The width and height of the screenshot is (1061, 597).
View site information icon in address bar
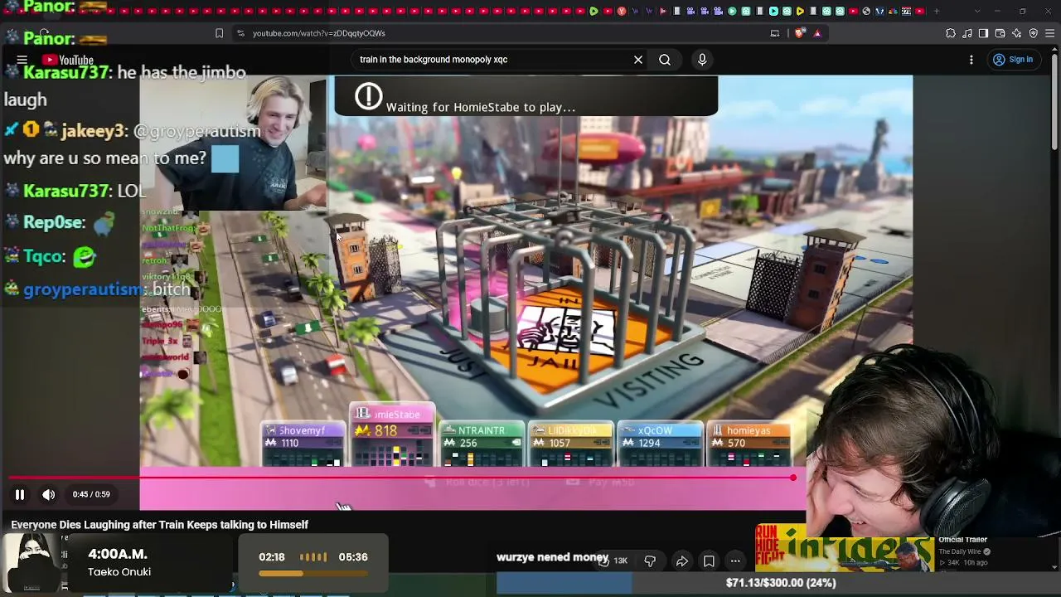click(240, 33)
